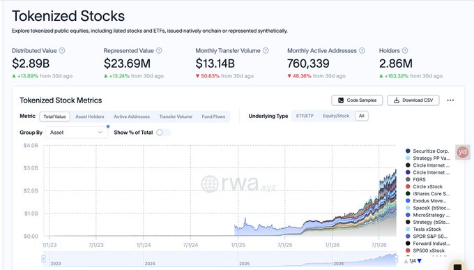Click the $13.14B transfer volume figure
The image size is (474, 270).
[x=215, y=63]
